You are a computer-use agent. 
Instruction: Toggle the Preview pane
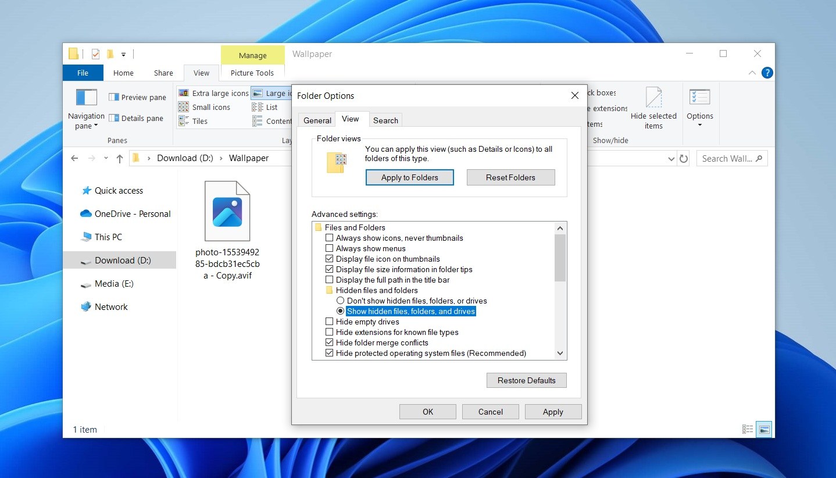[137, 97]
